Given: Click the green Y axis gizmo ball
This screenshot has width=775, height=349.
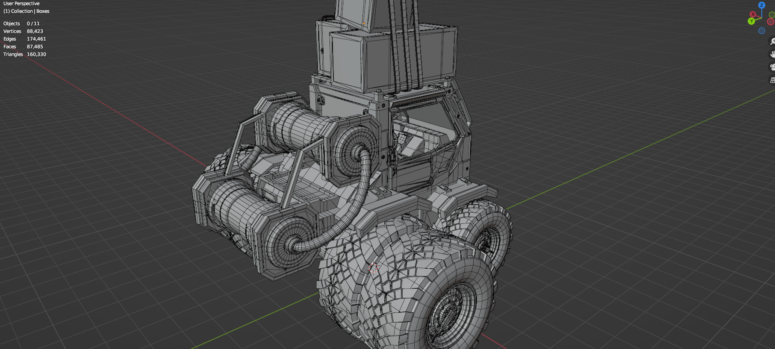Looking at the screenshot, I should click(x=751, y=21).
